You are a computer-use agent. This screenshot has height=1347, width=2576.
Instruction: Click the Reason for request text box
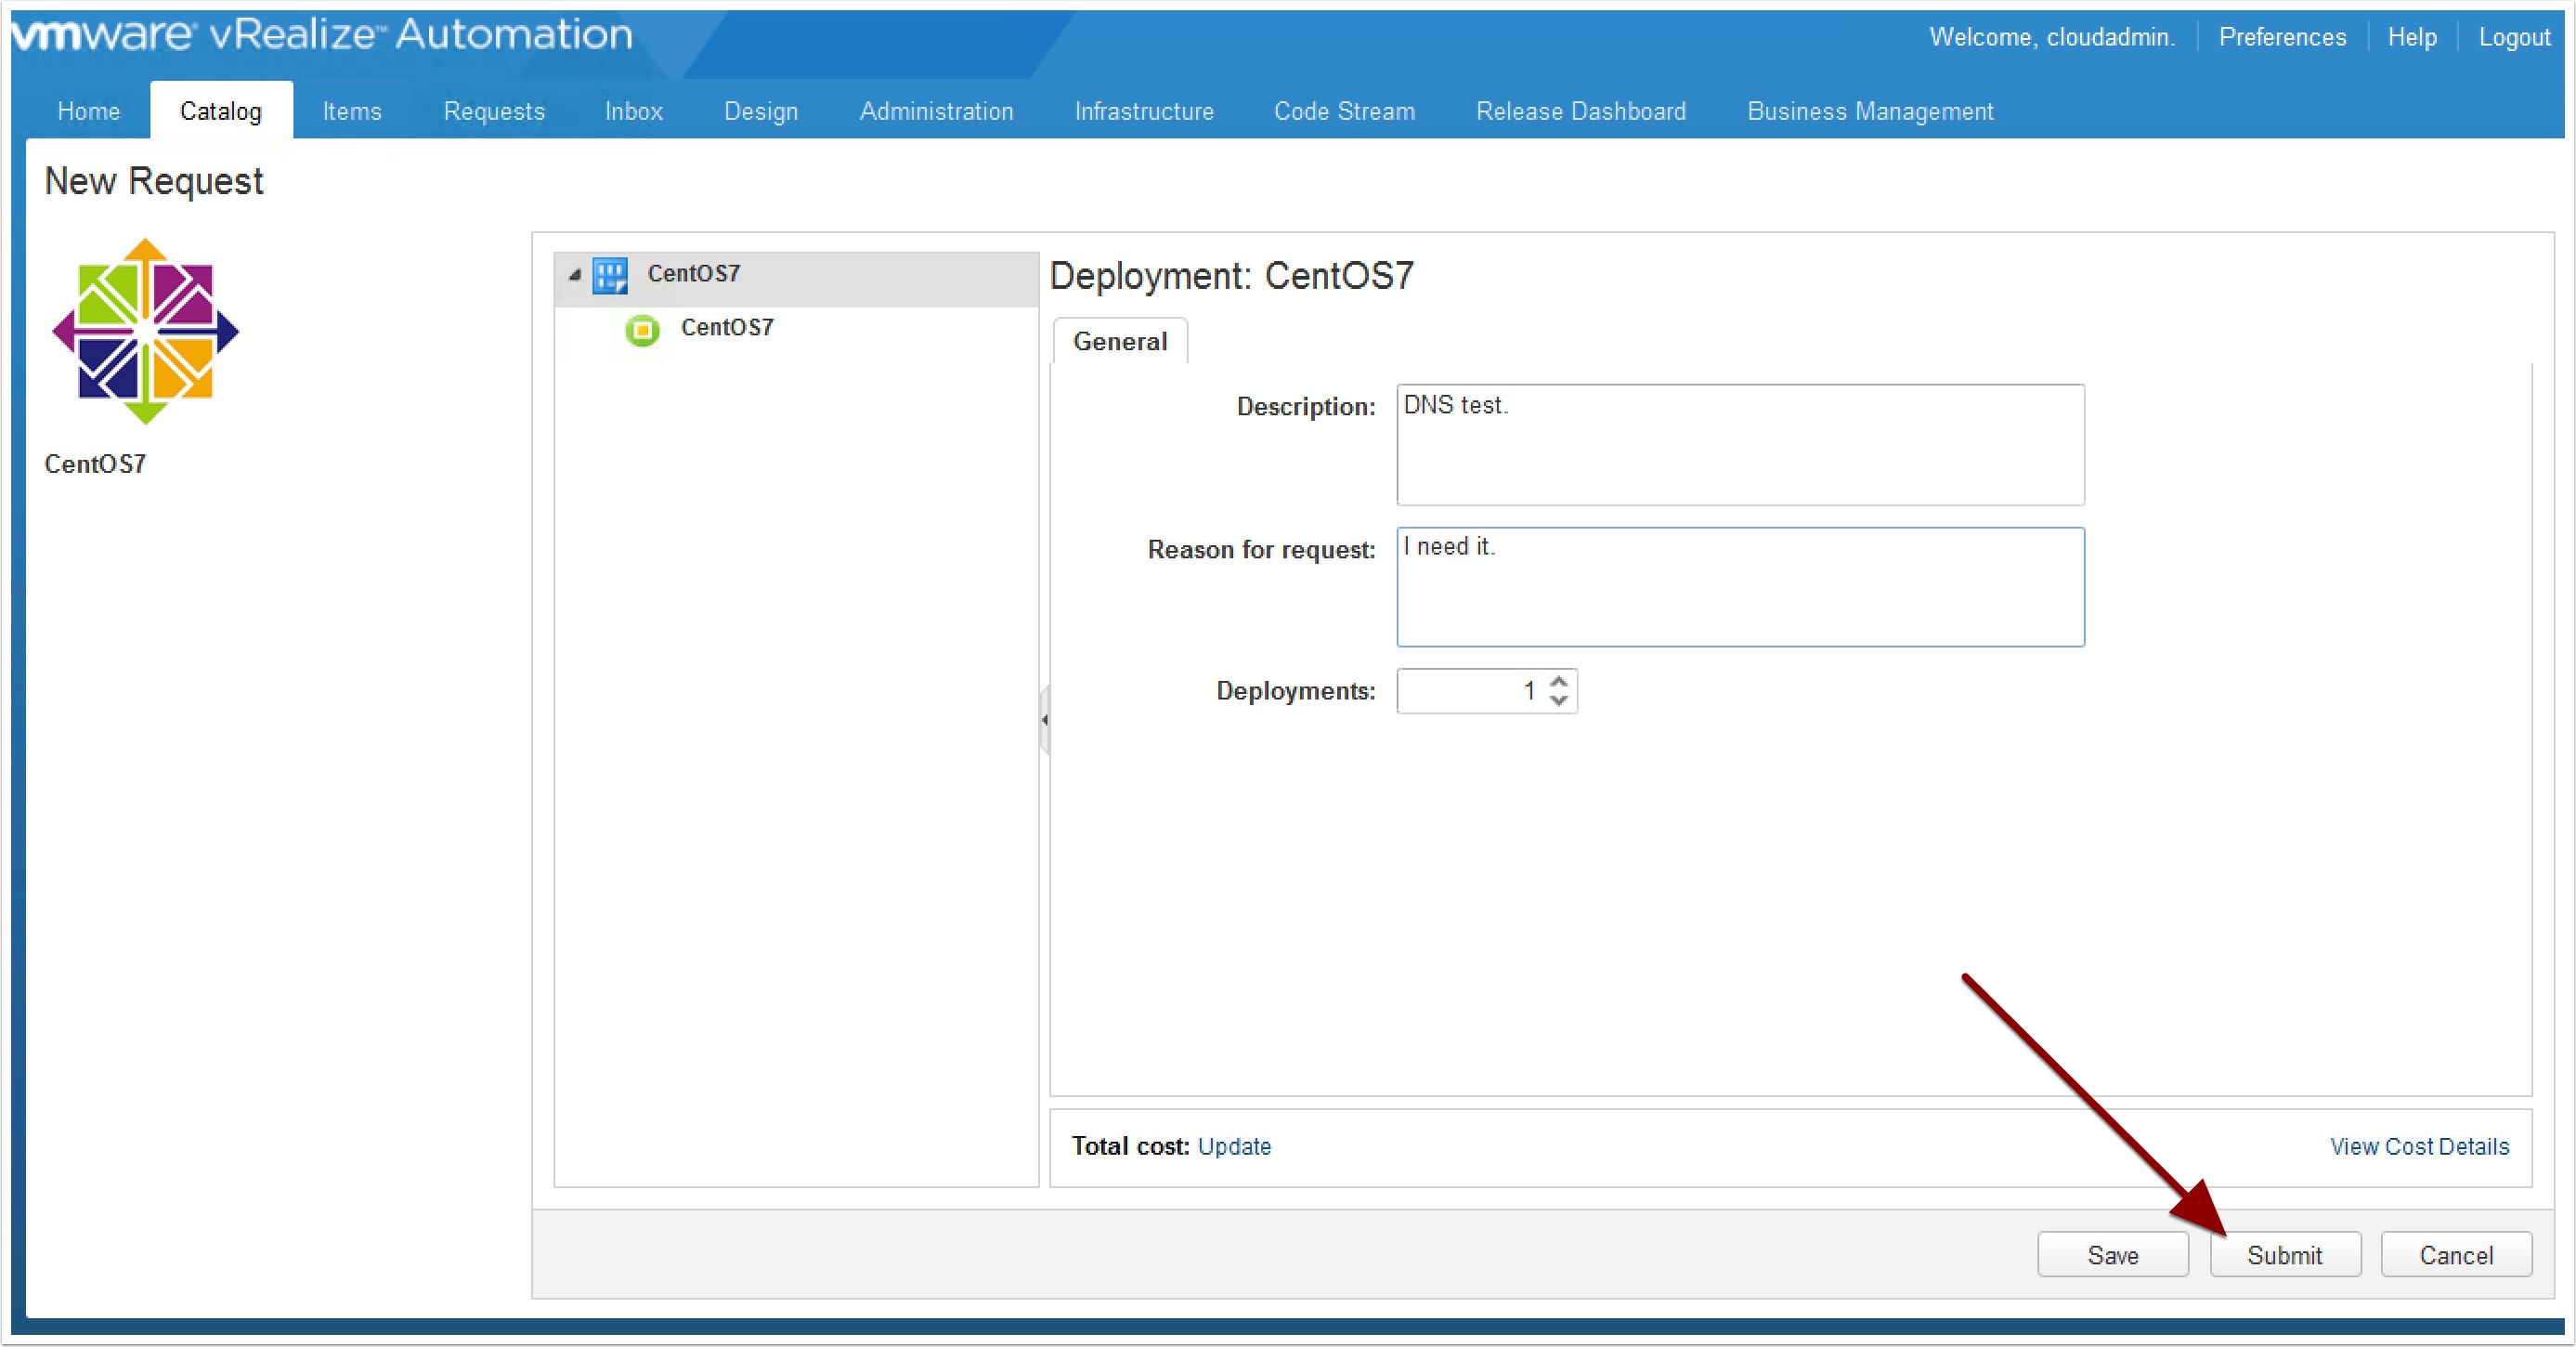[x=1740, y=587]
